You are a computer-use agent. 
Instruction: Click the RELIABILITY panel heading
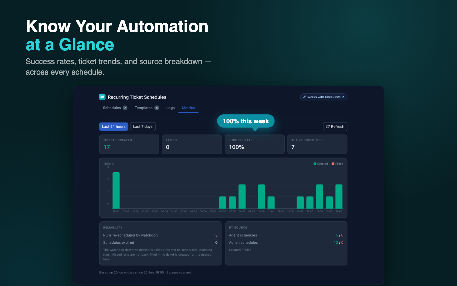(113, 228)
